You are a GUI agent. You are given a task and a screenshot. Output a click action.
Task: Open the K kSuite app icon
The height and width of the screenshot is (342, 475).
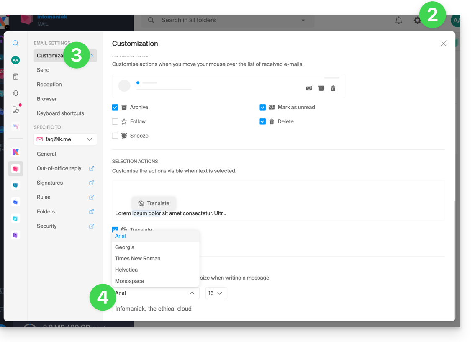[15, 152]
